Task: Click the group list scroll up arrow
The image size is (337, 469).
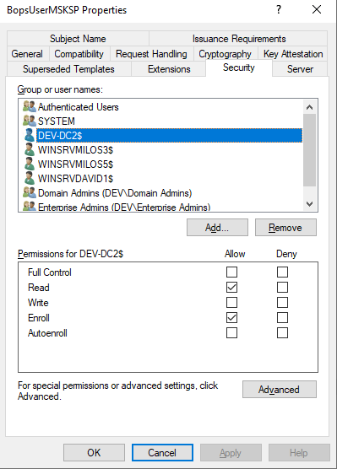Action: point(309,107)
